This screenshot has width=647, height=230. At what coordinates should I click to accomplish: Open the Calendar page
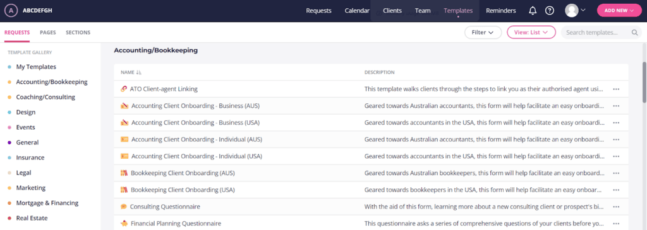(x=357, y=11)
